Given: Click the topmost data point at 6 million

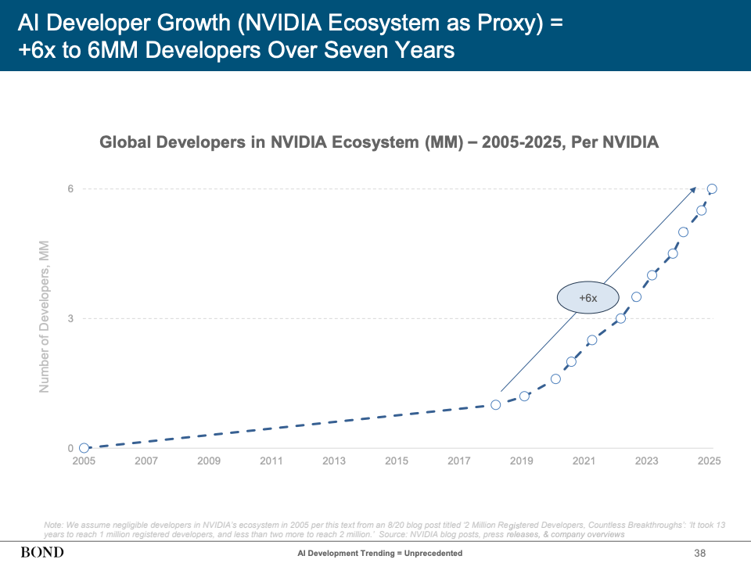Looking at the screenshot, I should coord(712,188).
